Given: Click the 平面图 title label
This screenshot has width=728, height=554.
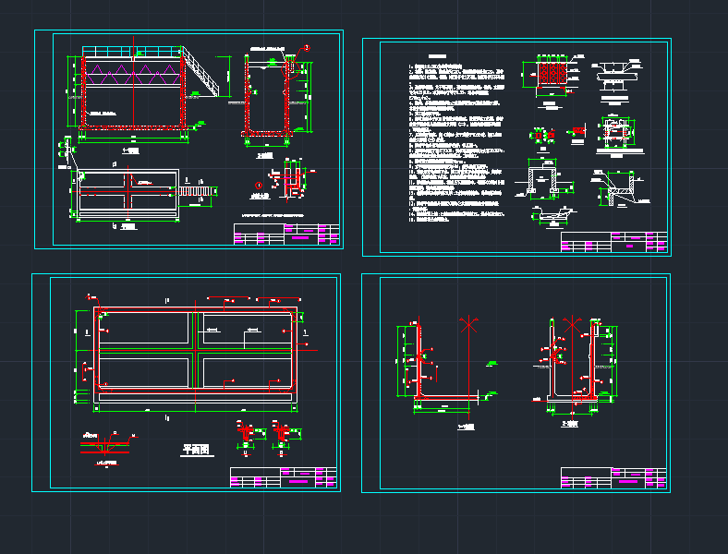Looking at the screenshot, I should pyautogui.click(x=196, y=450).
